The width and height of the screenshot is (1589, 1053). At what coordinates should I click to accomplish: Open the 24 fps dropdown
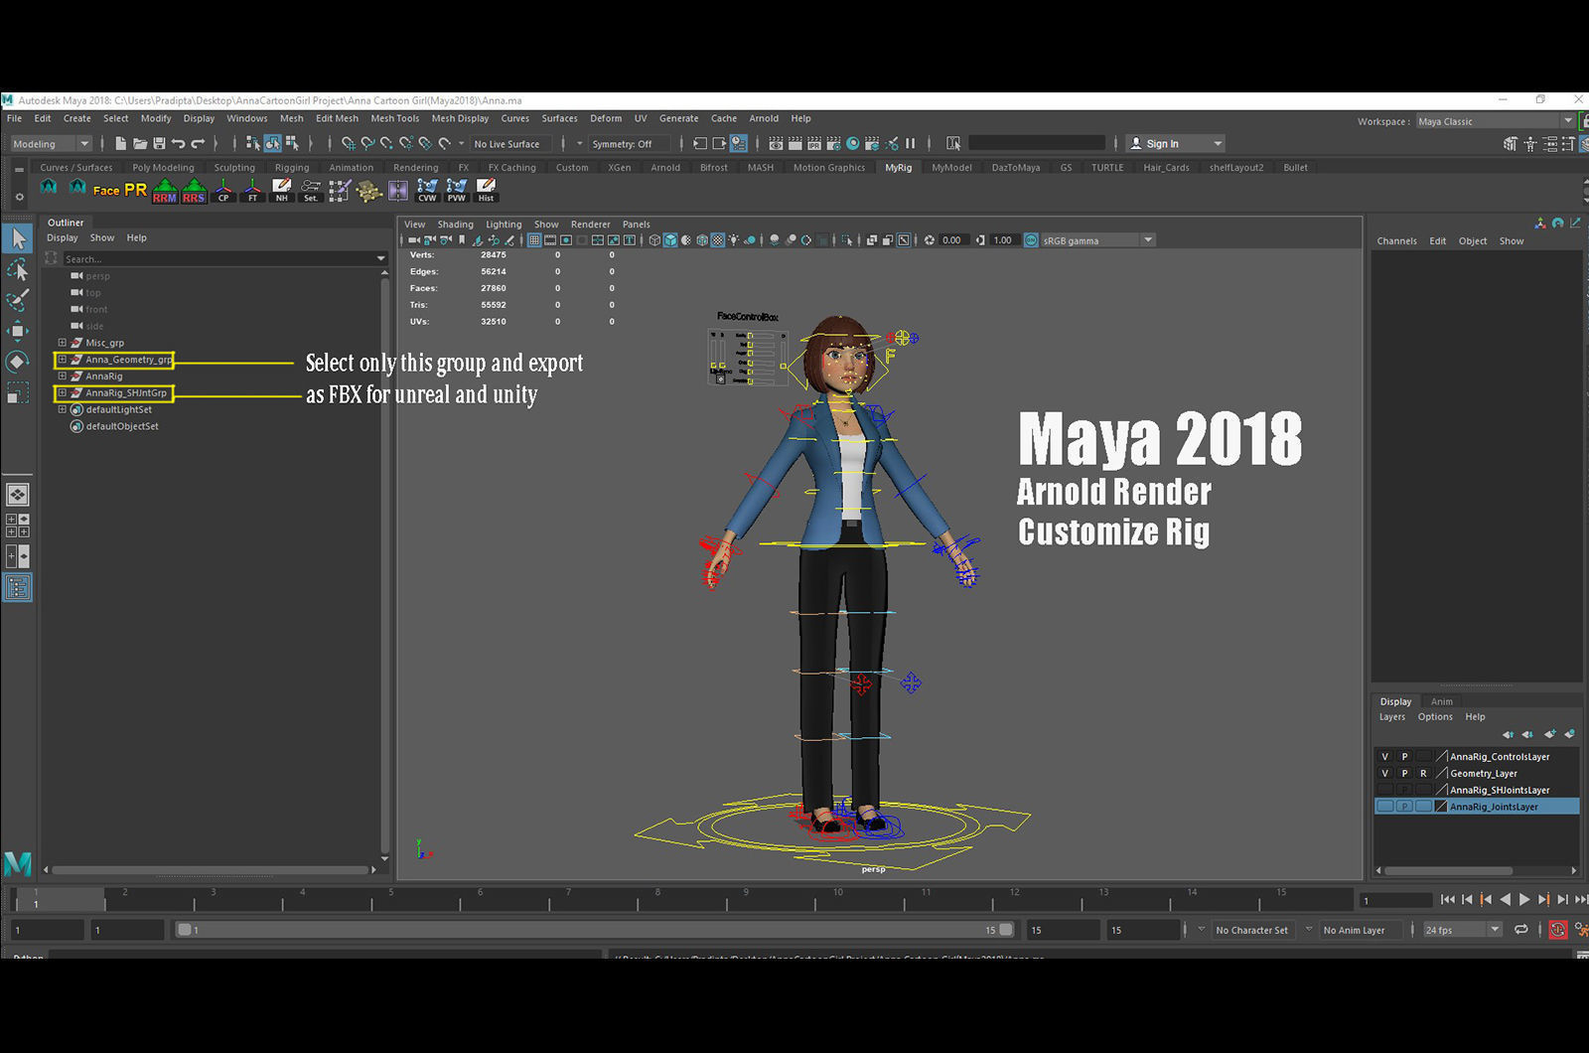[x=1462, y=930]
